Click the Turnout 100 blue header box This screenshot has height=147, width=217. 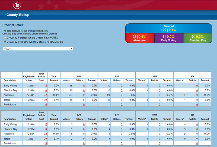[x=169, y=28]
